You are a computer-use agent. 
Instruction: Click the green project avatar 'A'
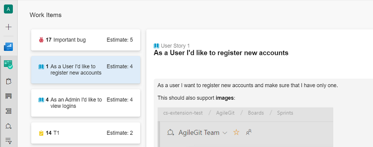8,9
